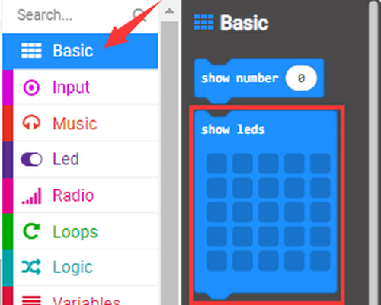The image size is (381, 305).
Task: Click the scroll up arrow of toolbox
Action: (169, 11)
